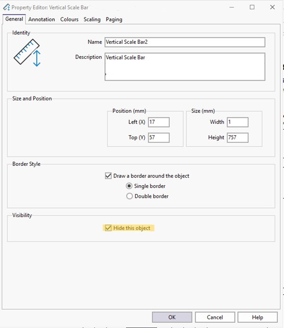Close the Property Editor dialog
The image size is (284, 328).
272,8
